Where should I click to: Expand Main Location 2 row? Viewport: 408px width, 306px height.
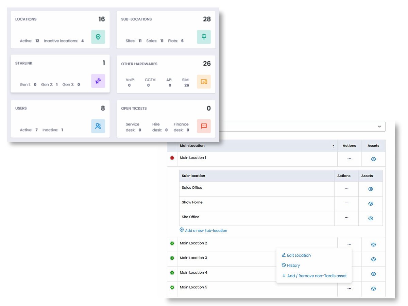pos(172,243)
